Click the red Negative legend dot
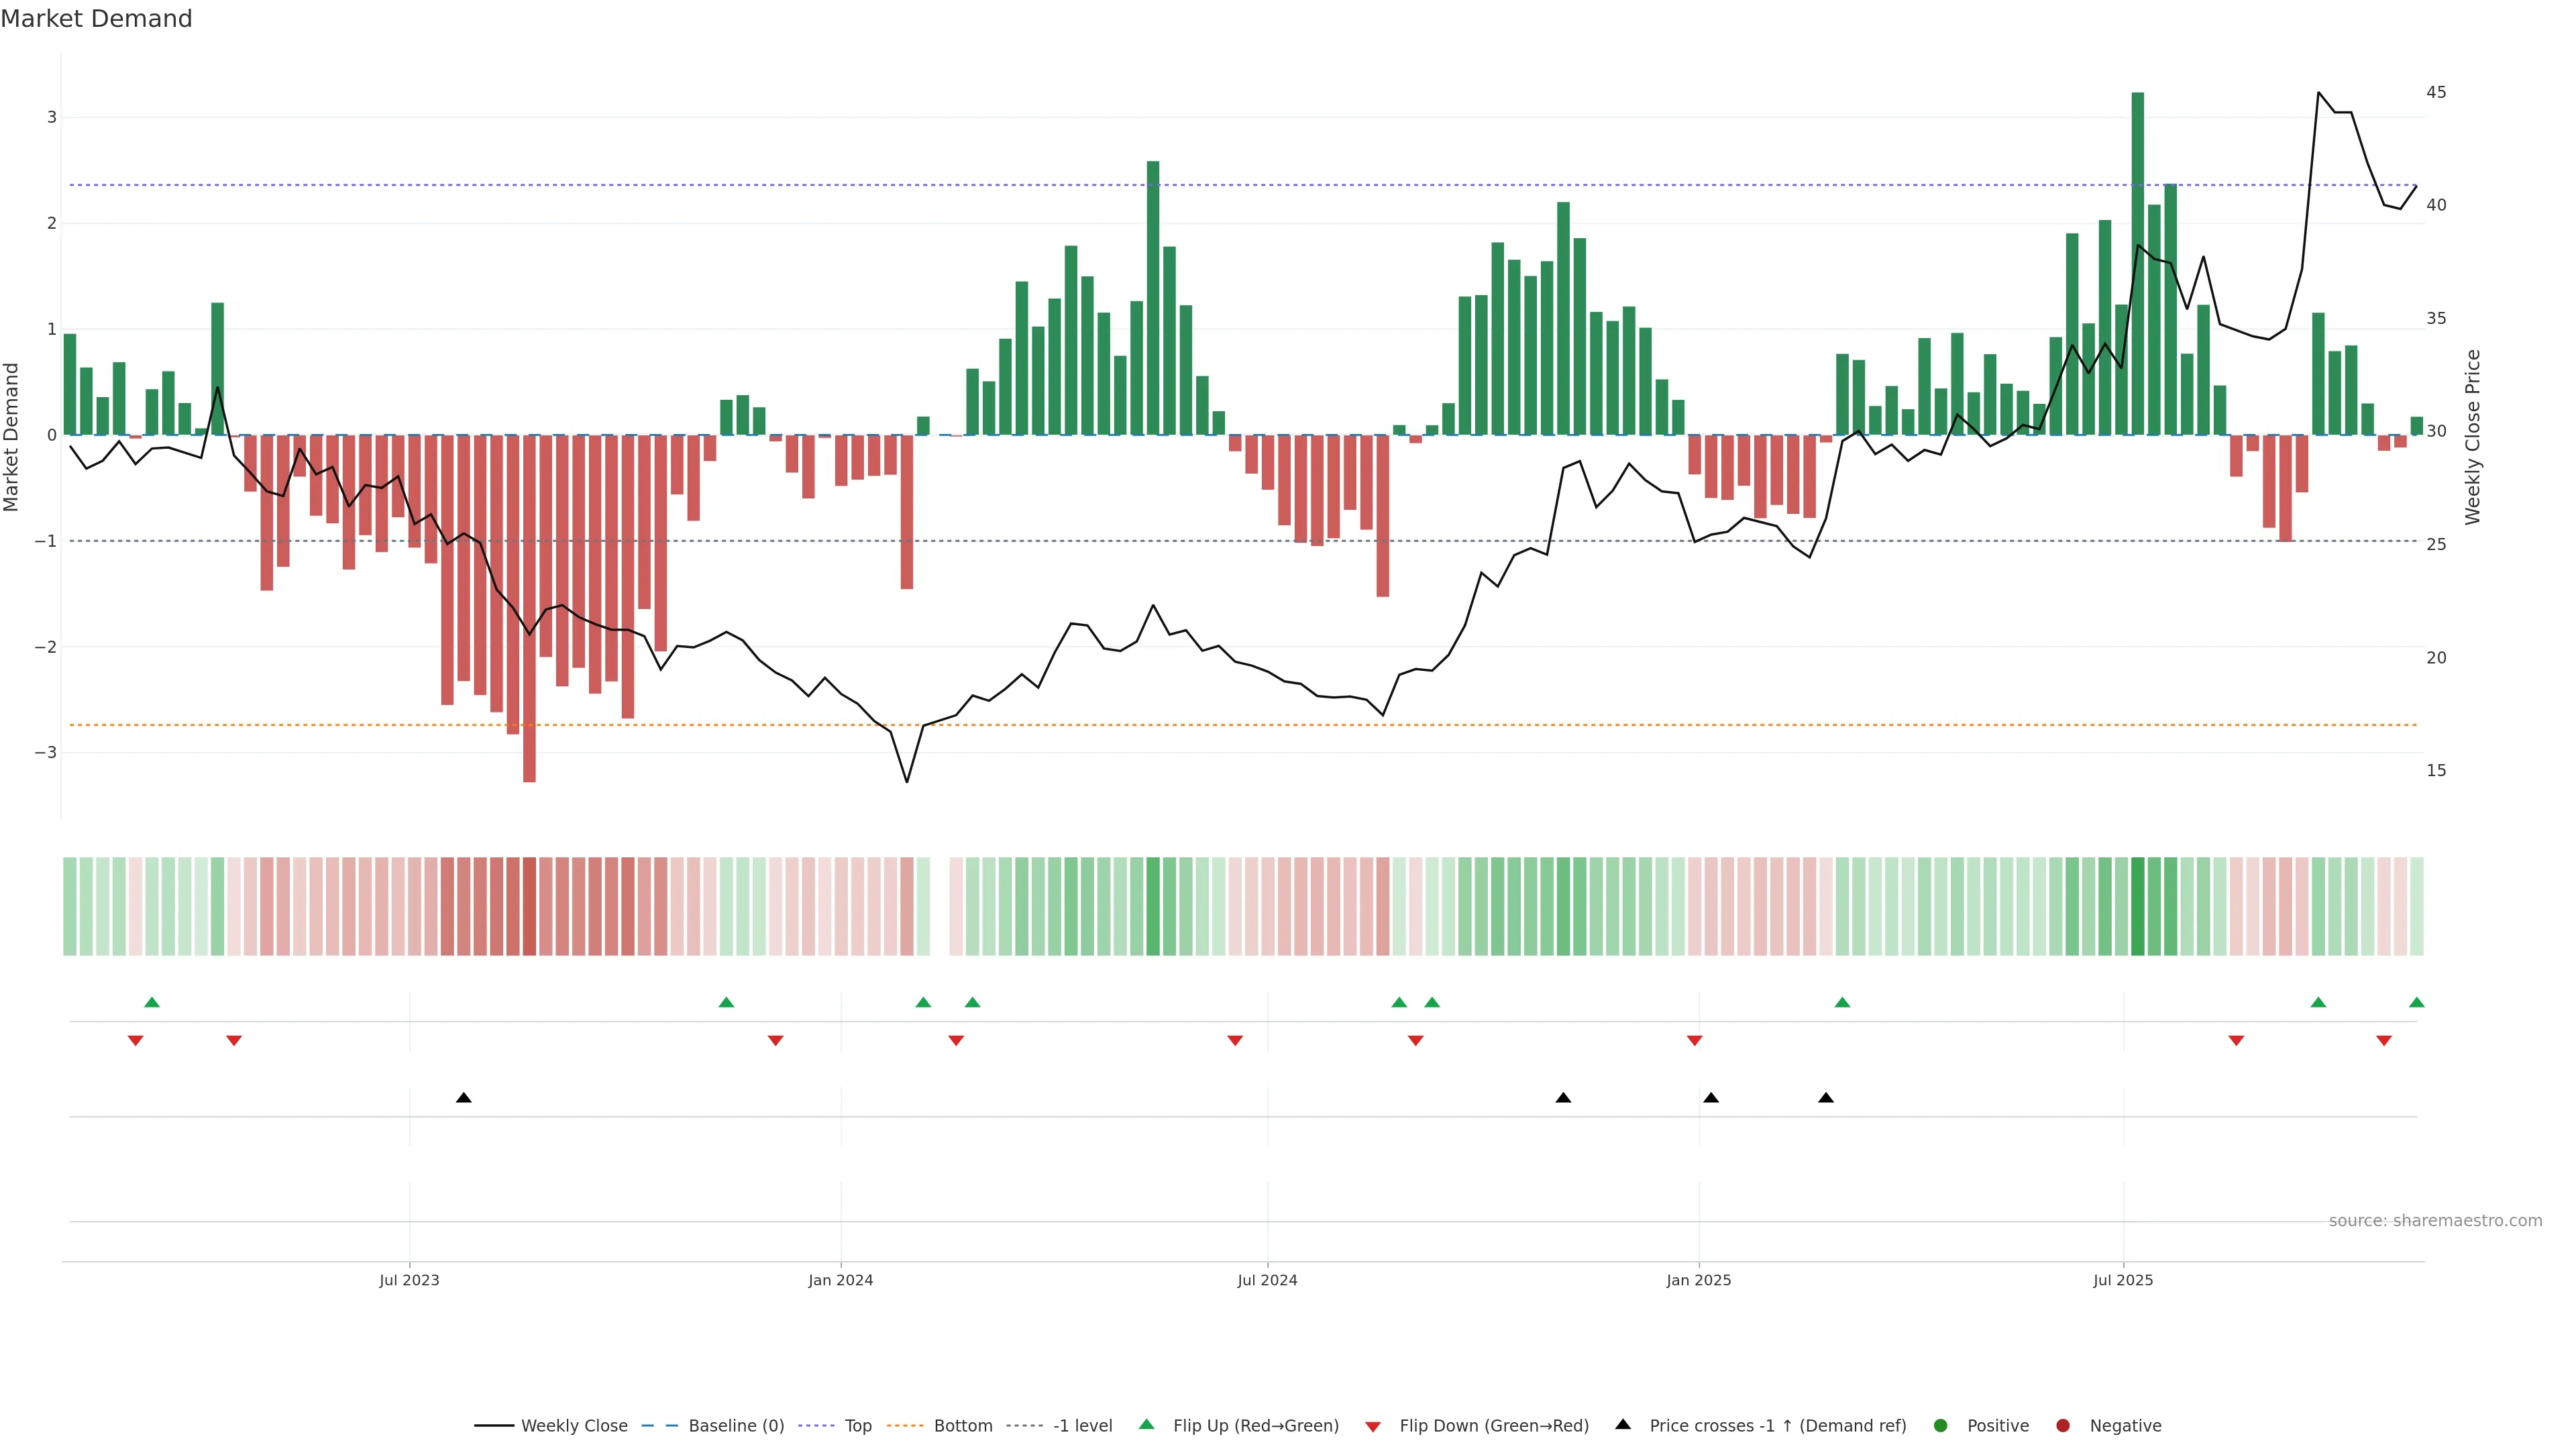Image resolution: width=2576 pixels, height=1449 pixels. tap(2063, 1426)
